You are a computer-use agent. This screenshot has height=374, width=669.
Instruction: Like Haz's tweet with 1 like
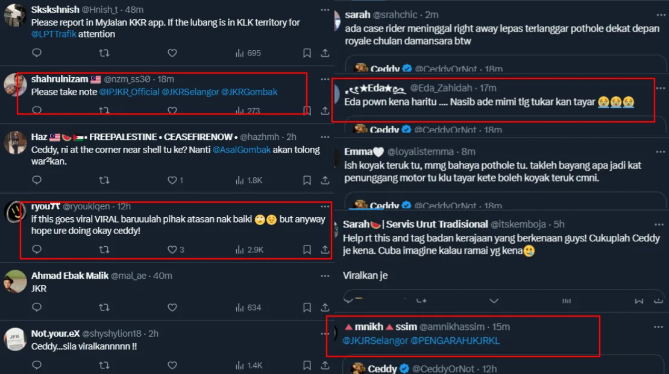click(172, 180)
